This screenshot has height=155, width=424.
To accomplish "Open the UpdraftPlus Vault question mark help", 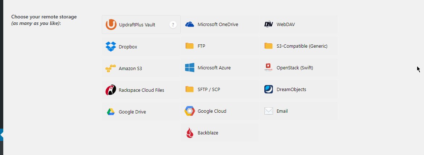I will (x=173, y=25).
